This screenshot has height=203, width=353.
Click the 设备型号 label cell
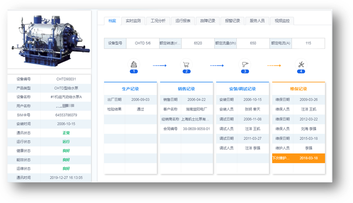click(115, 43)
